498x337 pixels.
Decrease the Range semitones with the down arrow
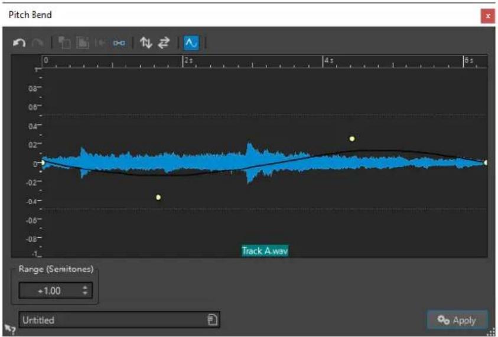point(85,293)
